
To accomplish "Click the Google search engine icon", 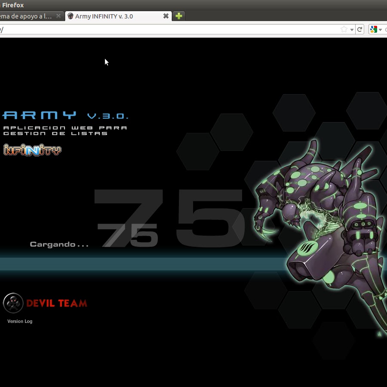I will pos(373,30).
